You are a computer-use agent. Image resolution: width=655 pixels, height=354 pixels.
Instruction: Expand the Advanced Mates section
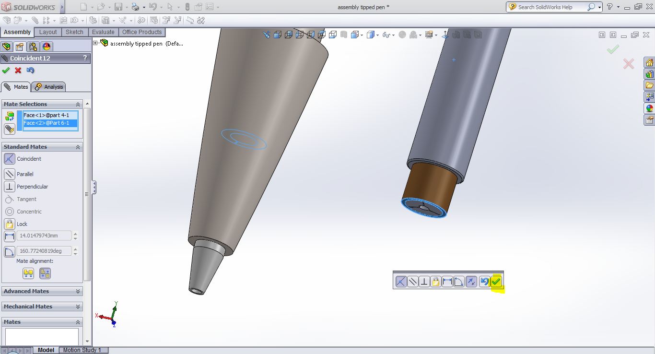click(x=78, y=291)
